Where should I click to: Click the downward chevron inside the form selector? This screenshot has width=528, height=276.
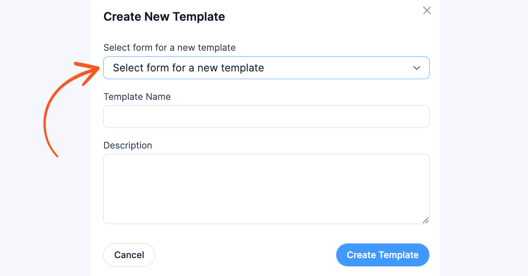pos(417,68)
